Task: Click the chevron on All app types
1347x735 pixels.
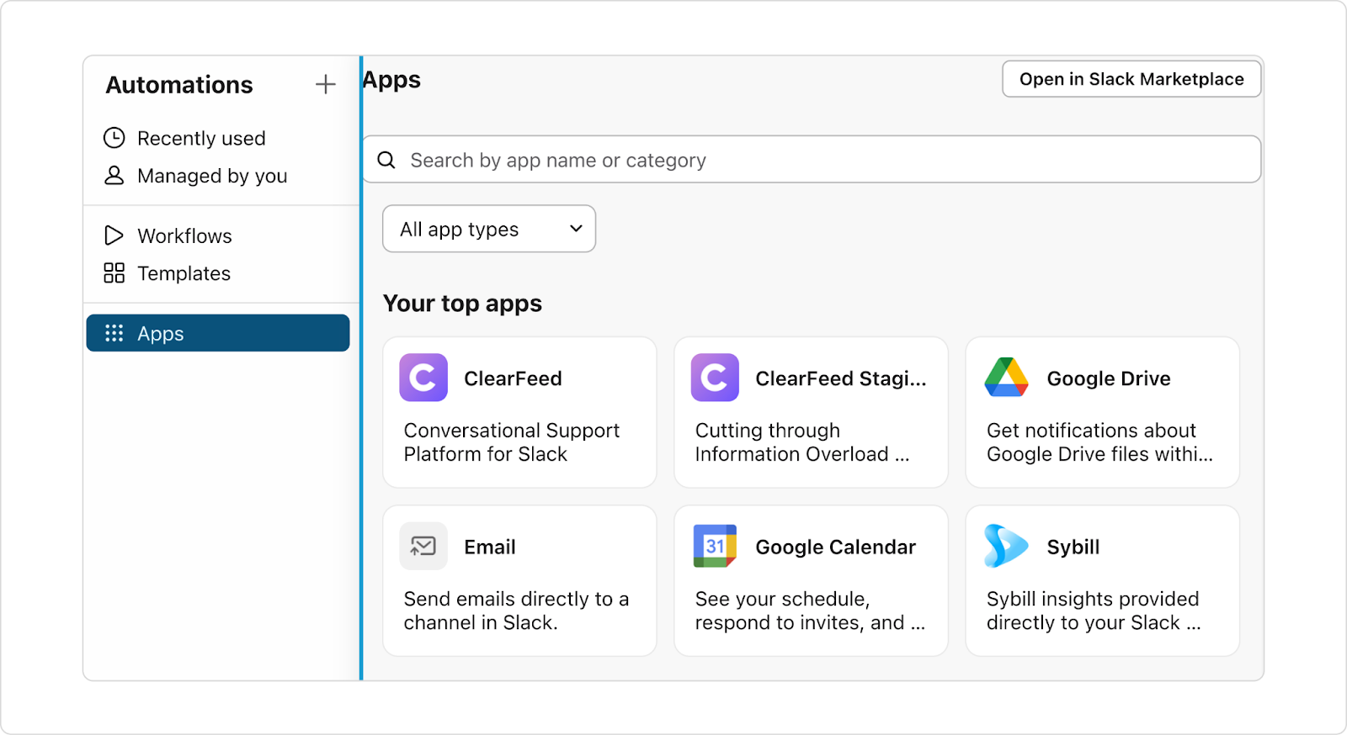Action: point(576,229)
